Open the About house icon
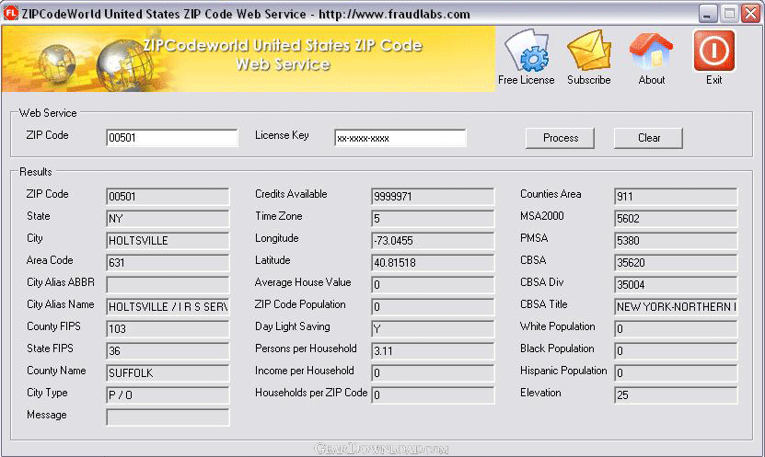765x457 pixels. click(x=652, y=51)
